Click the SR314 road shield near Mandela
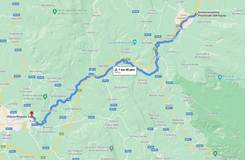The height and width of the screenshot is (160, 245). point(92,69)
